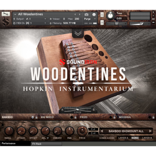Click the Pan knob in the performance row
156x156 pixels.
(x=70, y=131)
